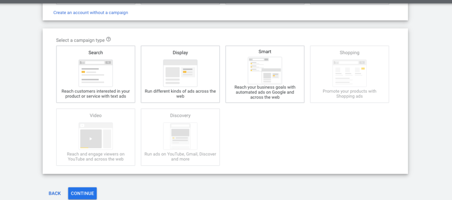Select the Discovery campaign type card
Image resolution: width=452 pixels, height=200 pixels.
coord(180,137)
